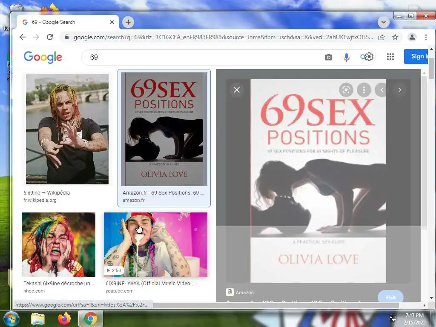Reload the page with the refresh icon
This screenshot has height=327, width=436.
coord(50,37)
